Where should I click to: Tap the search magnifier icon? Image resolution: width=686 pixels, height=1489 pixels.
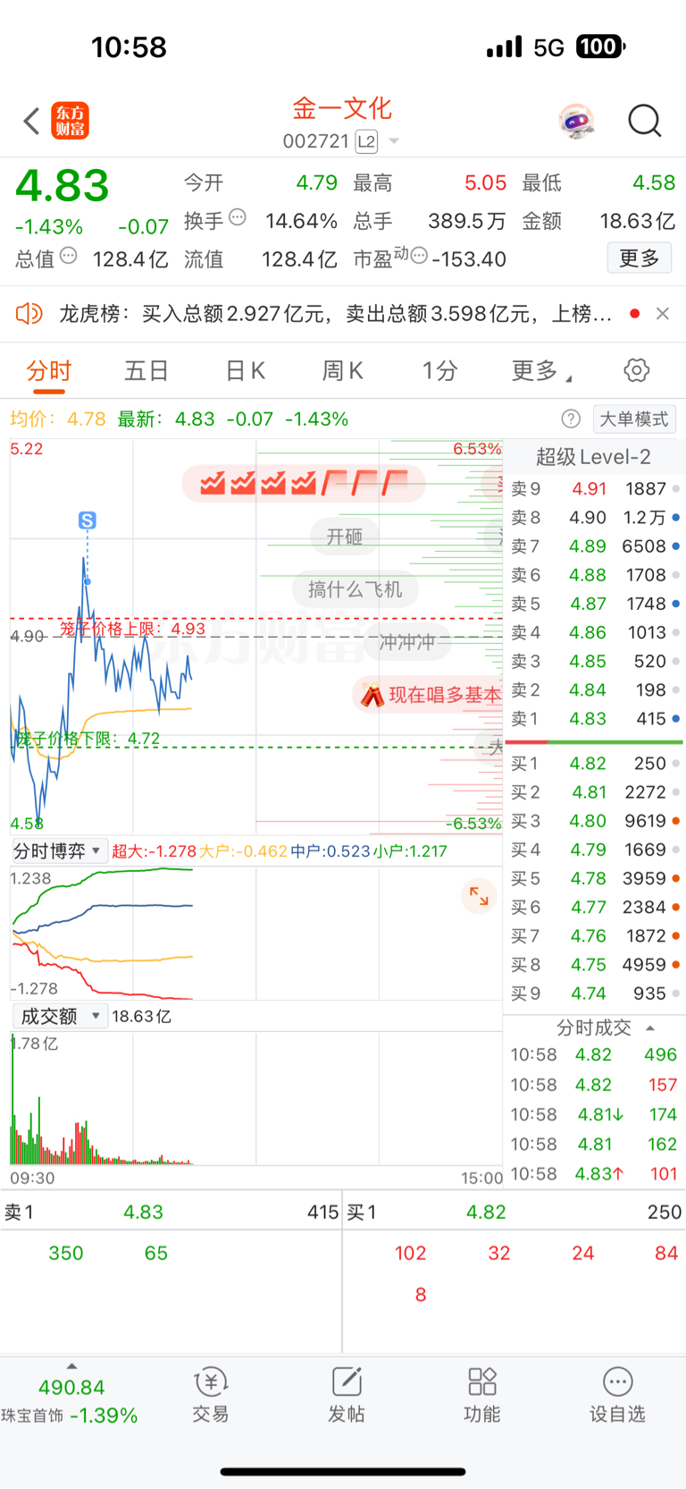pos(644,121)
